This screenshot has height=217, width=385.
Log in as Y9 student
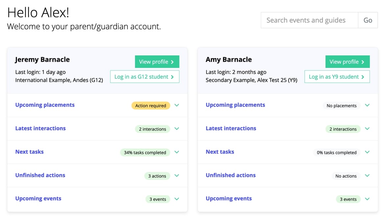pyautogui.click(x=337, y=77)
